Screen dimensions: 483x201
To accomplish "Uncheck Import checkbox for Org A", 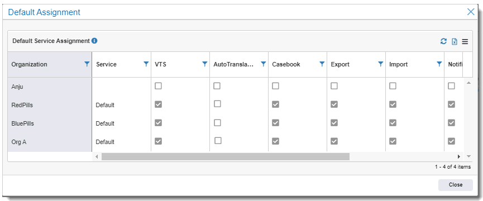I will coord(393,141).
